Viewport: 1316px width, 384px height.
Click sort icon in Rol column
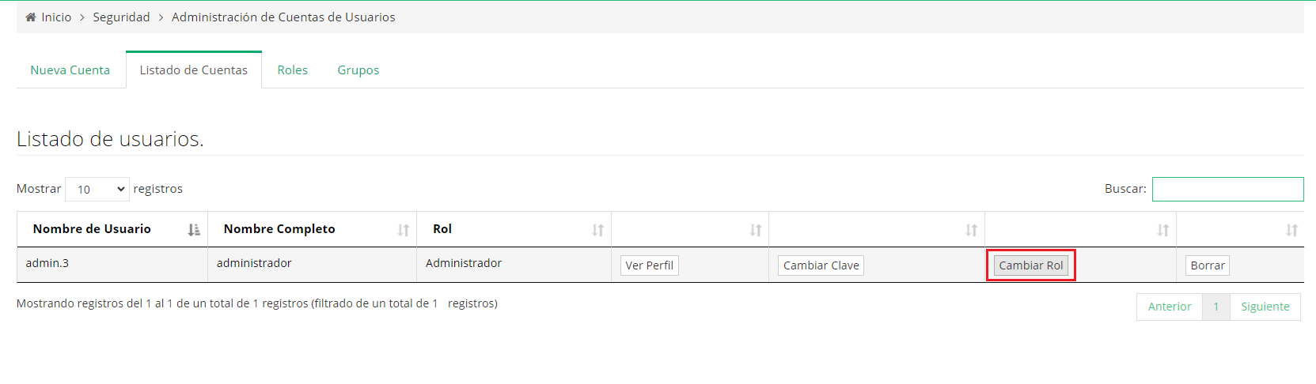point(597,230)
